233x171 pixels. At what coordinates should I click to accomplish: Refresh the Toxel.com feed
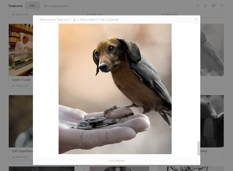point(206,5)
